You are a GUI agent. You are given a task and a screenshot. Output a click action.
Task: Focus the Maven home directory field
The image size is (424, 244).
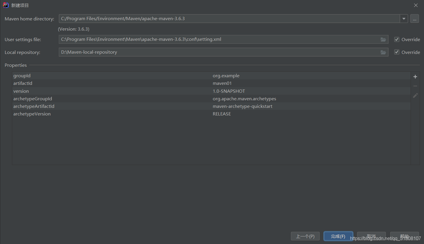pyautogui.click(x=229, y=19)
